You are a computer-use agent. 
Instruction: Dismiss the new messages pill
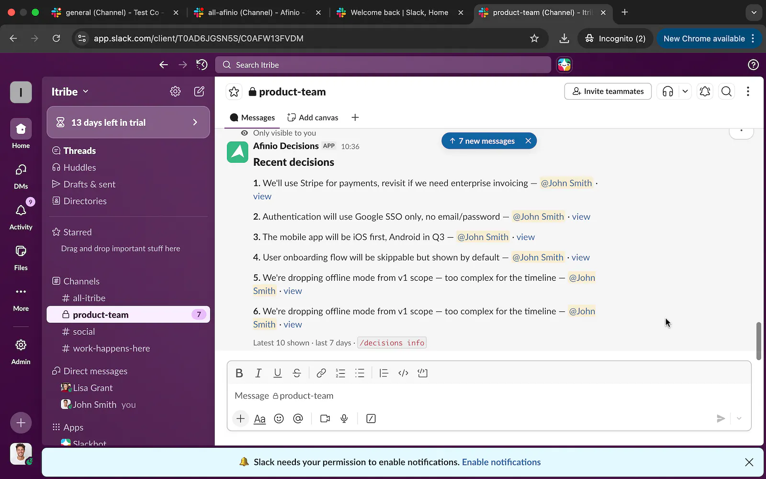[528, 141]
